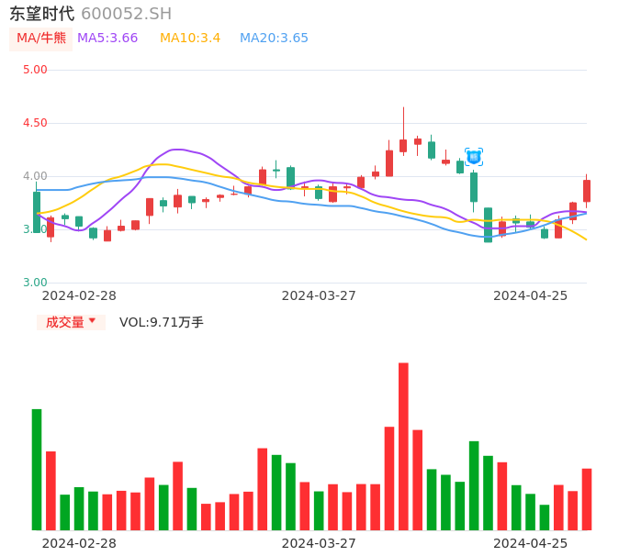Click 2024-03-27 date under the candlestick chart
Screen dimensions: 630x556
click(319, 295)
